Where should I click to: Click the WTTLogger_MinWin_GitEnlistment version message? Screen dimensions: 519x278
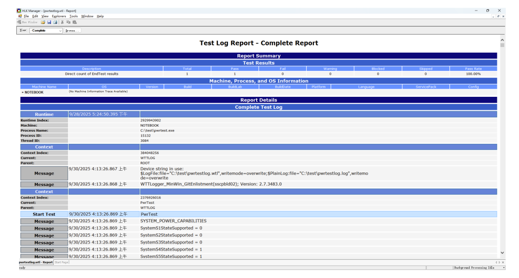[211, 184]
